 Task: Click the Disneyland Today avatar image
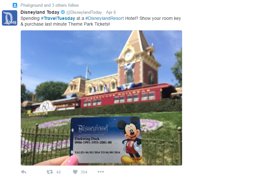click(x=10, y=18)
